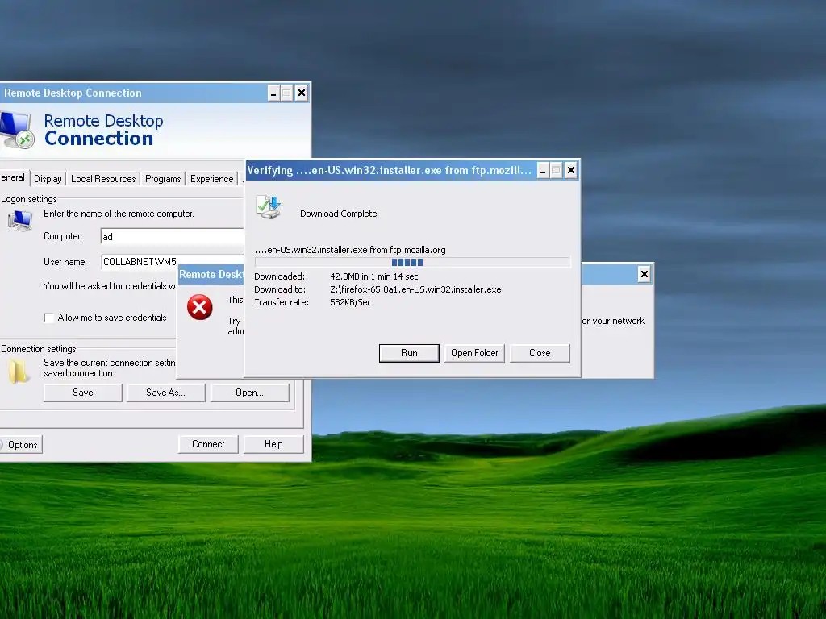Click Close button in download dialog

[x=540, y=353]
